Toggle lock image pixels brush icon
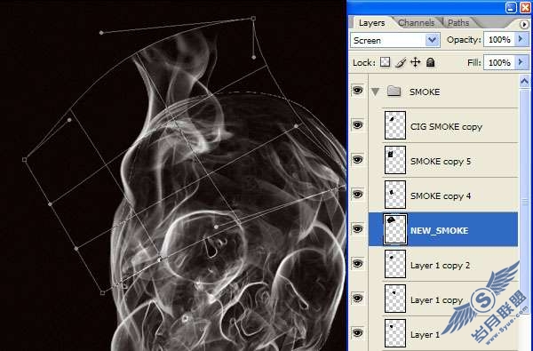 tap(401, 62)
